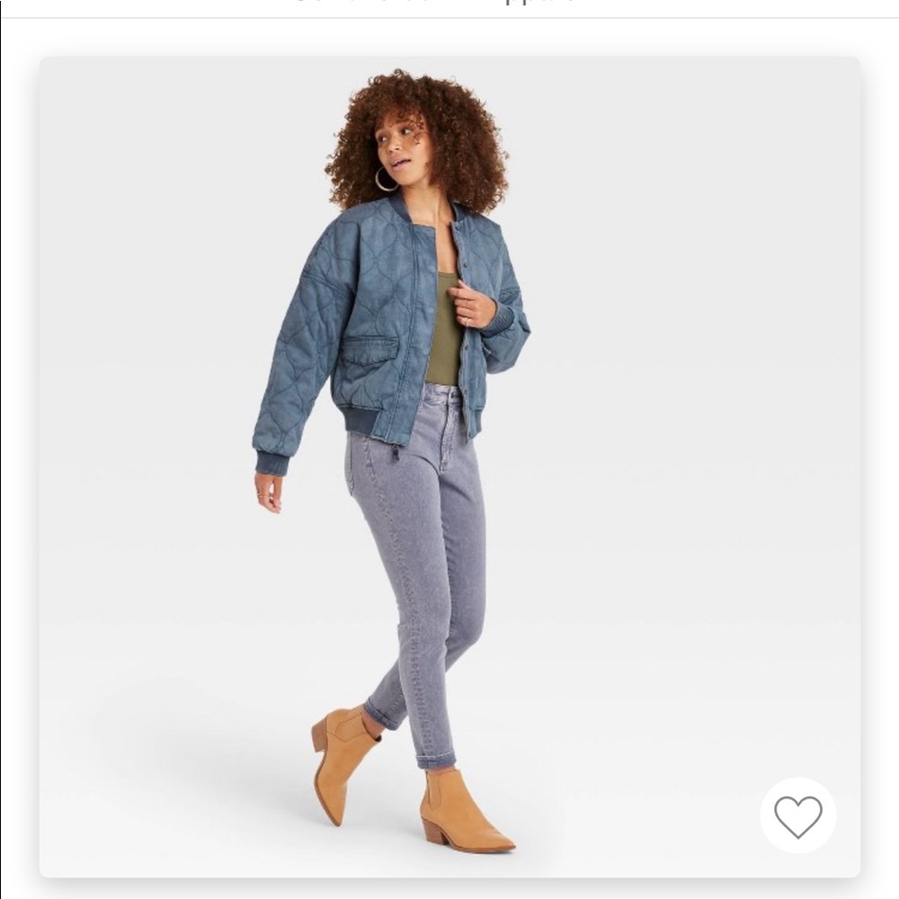899x899 pixels.
Task: Click the gold hoop earring
Action: [387, 179]
